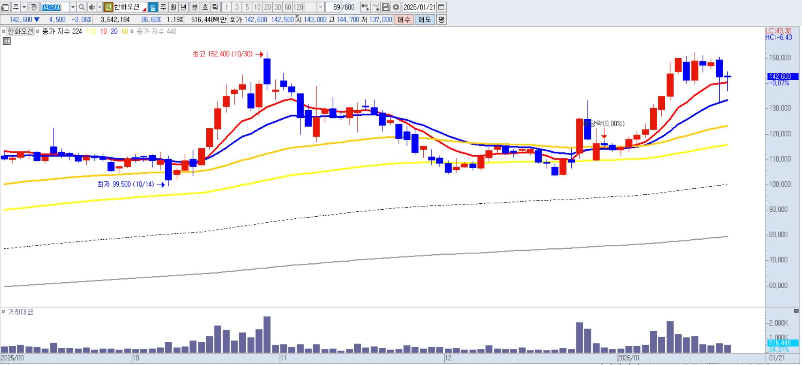
Task: Click the candlestick add-indicator icon
Action: [365, 7]
